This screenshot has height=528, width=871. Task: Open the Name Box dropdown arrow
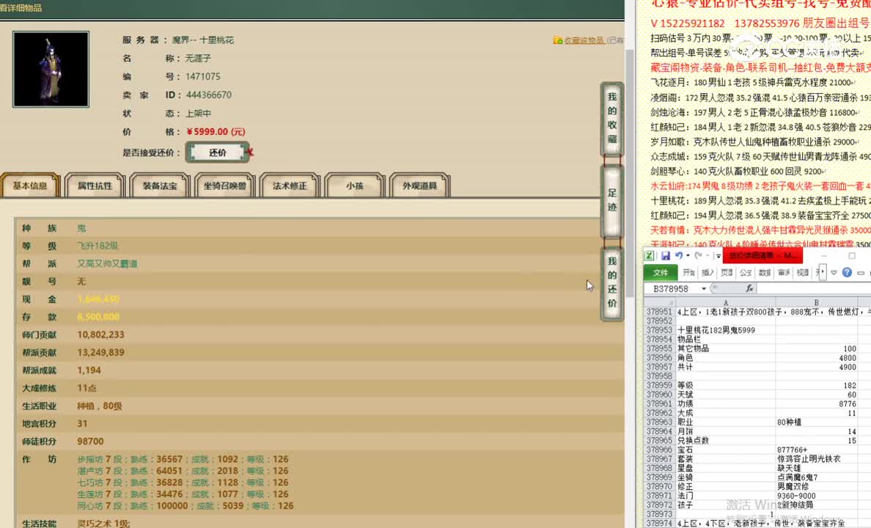click(703, 288)
